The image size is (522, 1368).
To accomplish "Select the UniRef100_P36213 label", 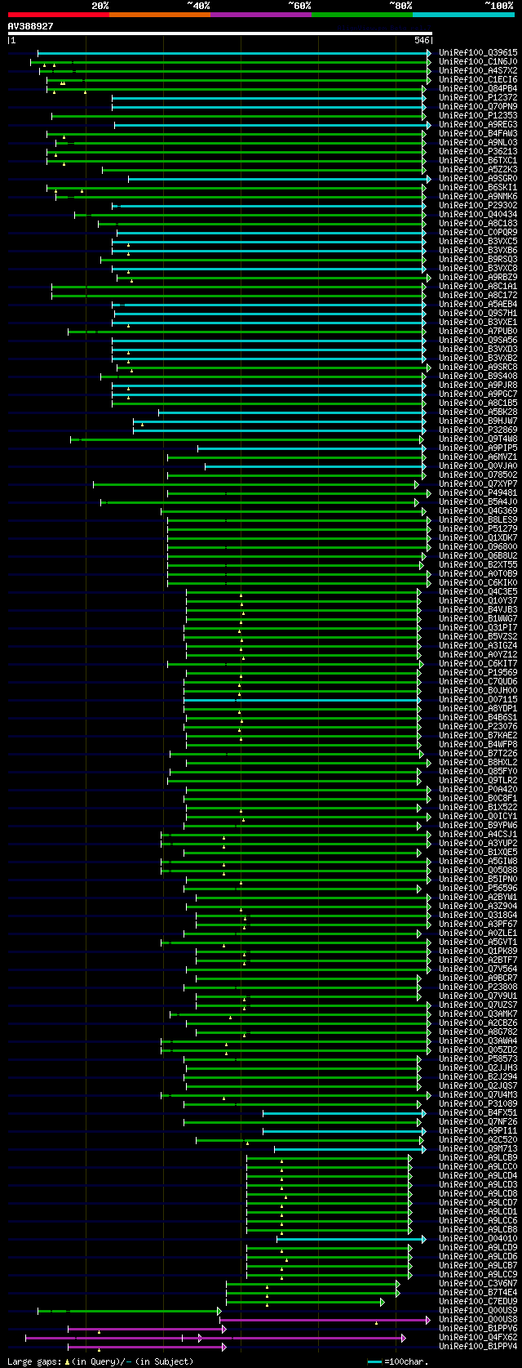I will tap(478, 151).
